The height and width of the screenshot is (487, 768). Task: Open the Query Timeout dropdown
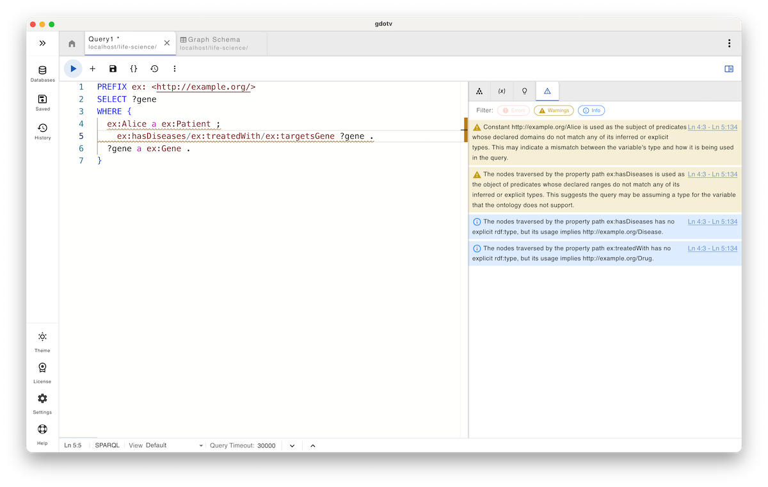pyautogui.click(x=292, y=445)
